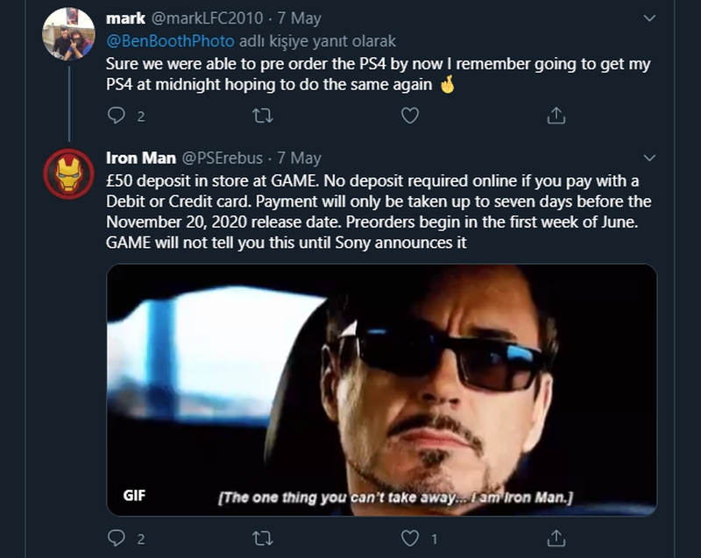Open the 7 May timestamp on mark's tweet
The width and height of the screenshot is (701, 558).
(x=302, y=18)
